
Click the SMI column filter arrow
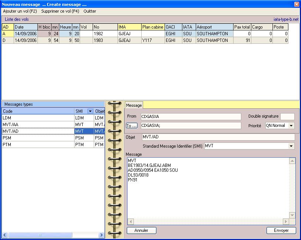[x=90, y=111]
